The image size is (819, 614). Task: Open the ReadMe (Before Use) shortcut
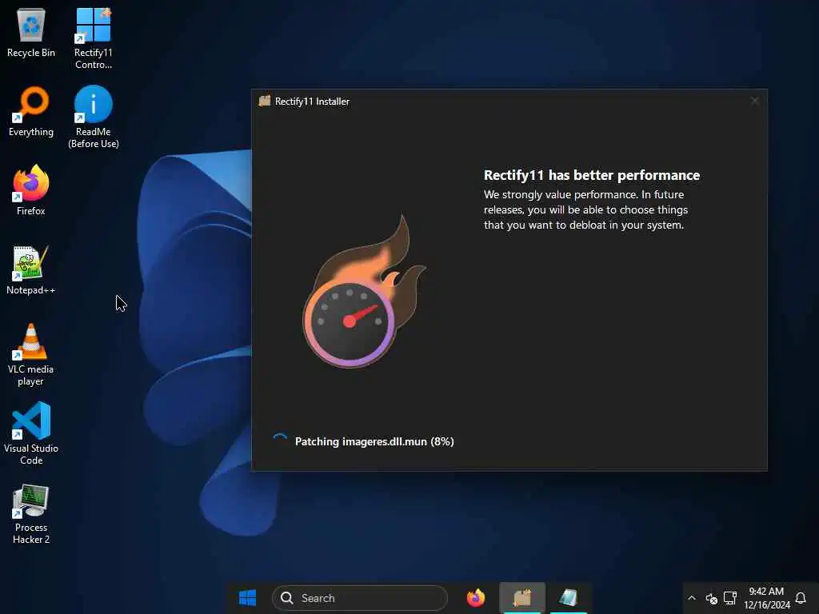[x=93, y=118]
